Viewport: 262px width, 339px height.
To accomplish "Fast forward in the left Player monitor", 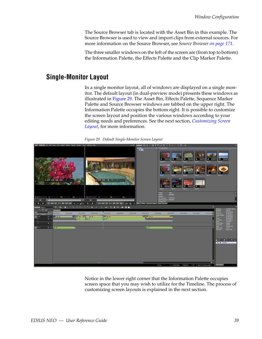I will (67, 203).
